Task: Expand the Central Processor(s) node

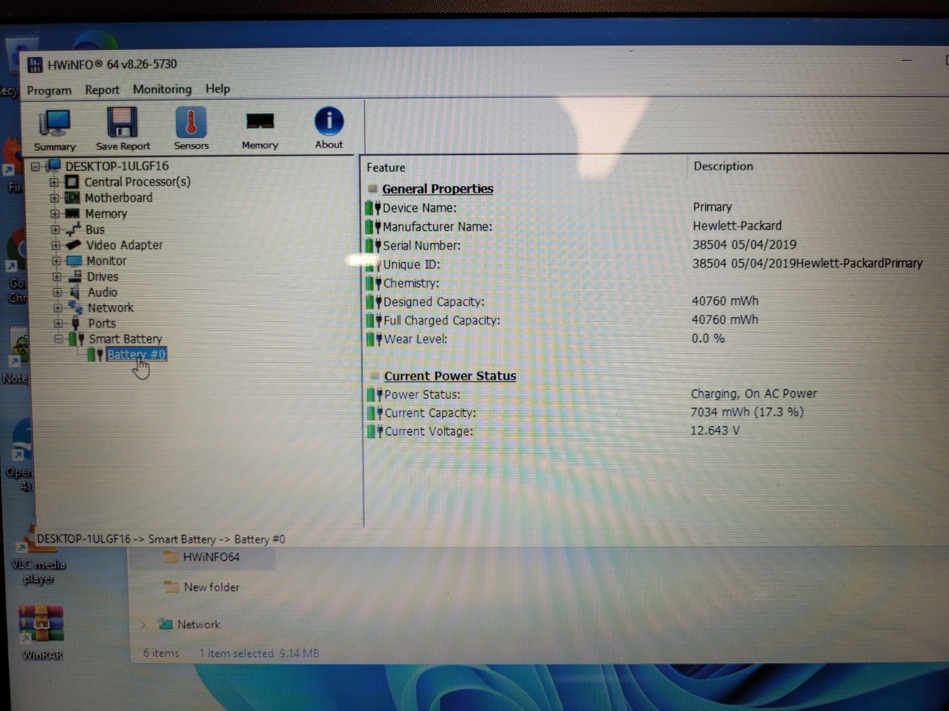Action: 54,182
